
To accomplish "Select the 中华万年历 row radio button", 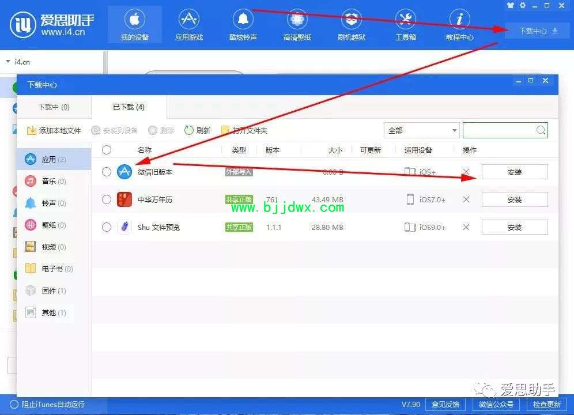I will (107, 199).
